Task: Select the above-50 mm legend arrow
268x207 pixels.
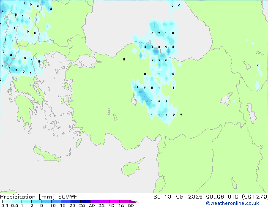Action: click(134, 202)
